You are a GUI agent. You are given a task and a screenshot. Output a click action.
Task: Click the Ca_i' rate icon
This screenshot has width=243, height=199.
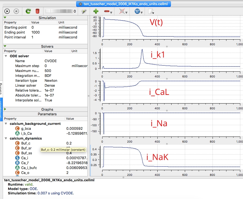click(x=17, y=163)
